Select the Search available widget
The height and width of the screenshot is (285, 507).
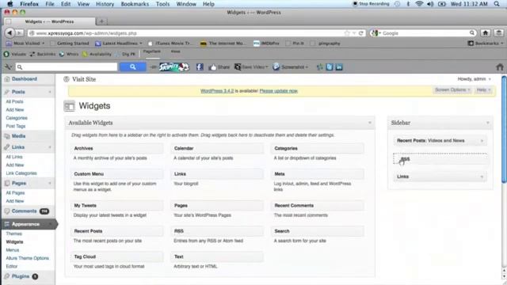[x=317, y=231]
